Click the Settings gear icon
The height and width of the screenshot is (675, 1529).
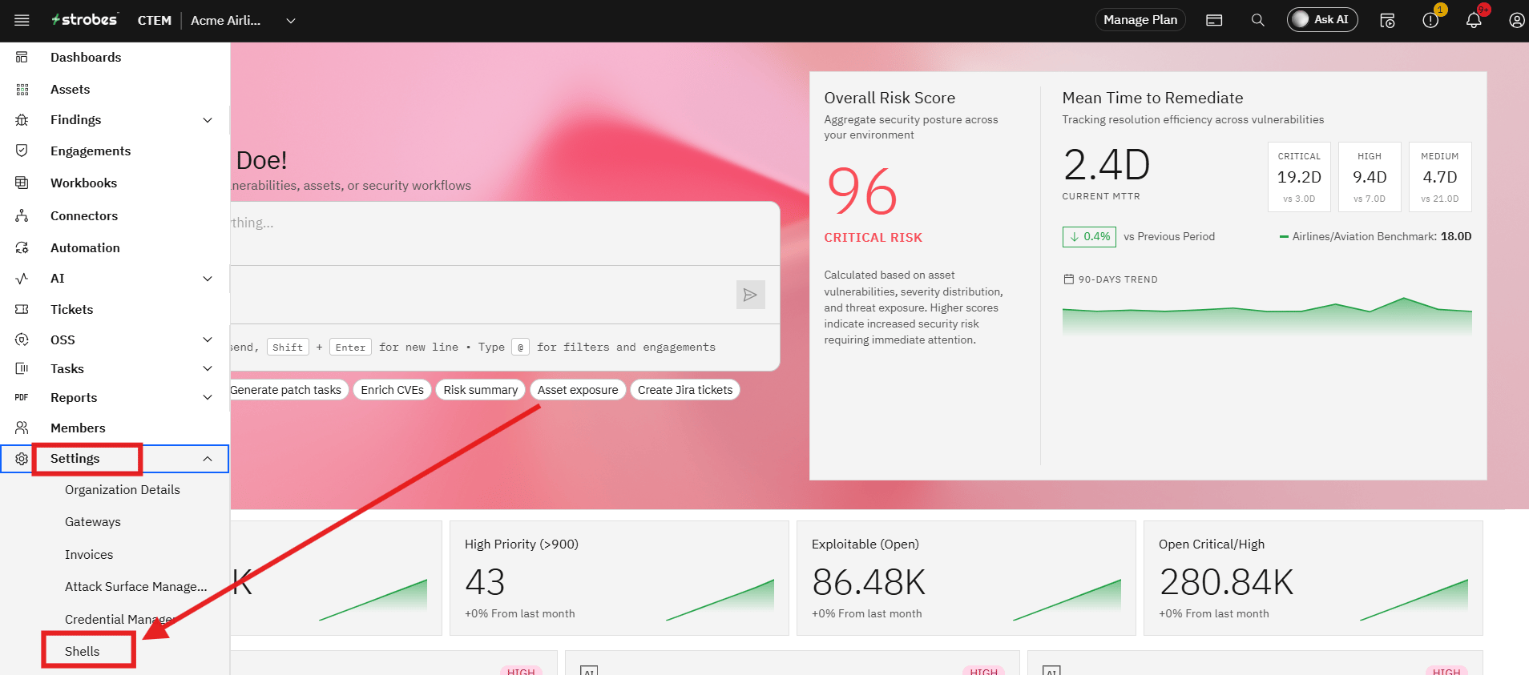(x=22, y=459)
